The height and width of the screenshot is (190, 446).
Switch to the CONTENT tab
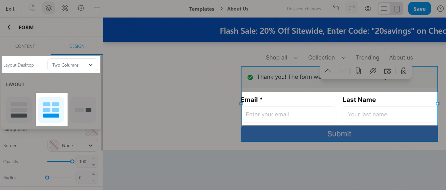pyautogui.click(x=25, y=46)
